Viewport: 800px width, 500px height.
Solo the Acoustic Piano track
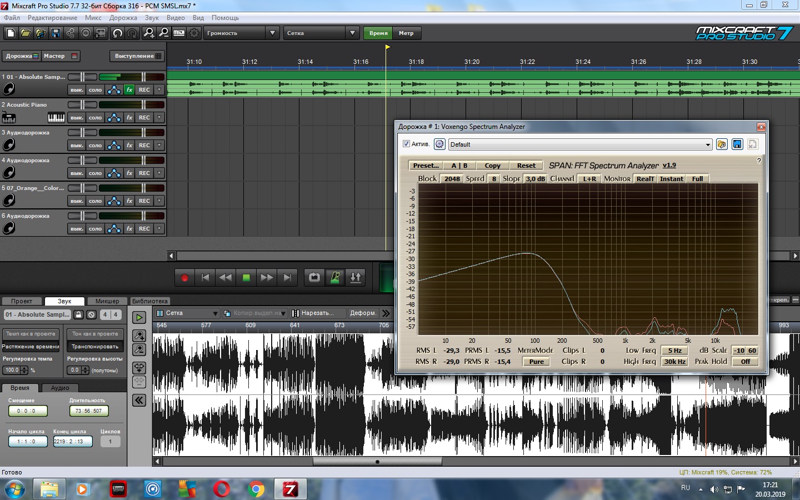96,117
